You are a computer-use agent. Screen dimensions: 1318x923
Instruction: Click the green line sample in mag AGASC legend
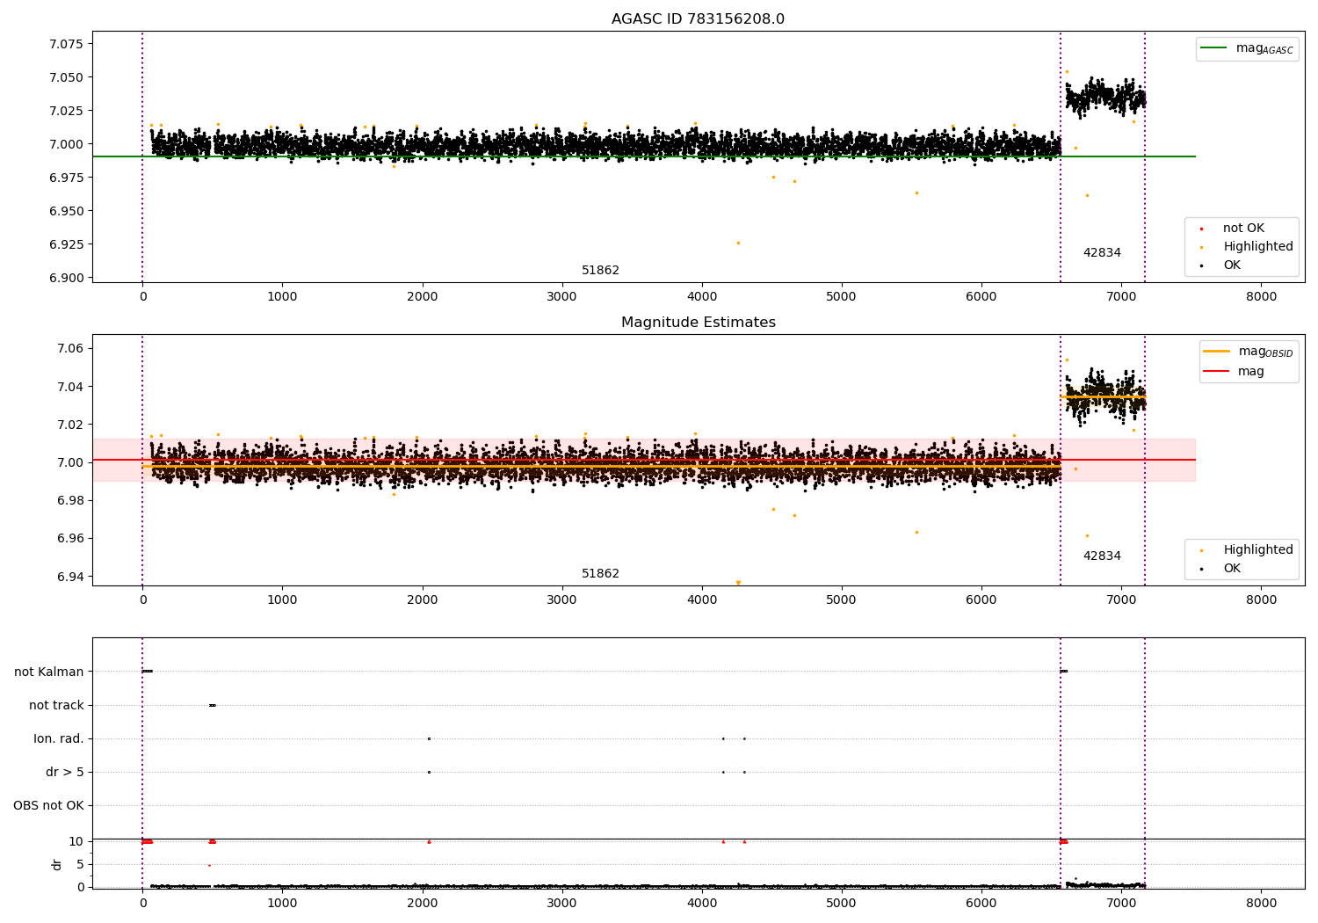[x=1213, y=48]
